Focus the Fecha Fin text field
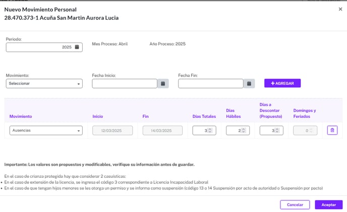The image size is (347, 212). point(211,84)
